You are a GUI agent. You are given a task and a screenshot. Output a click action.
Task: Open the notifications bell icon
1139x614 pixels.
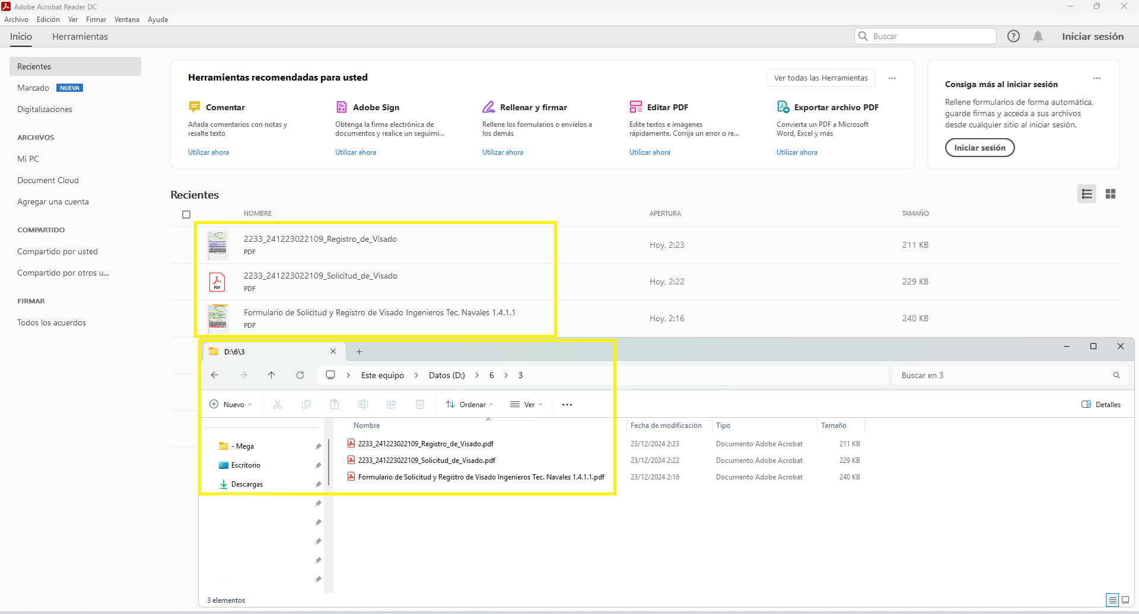coord(1038,36)
